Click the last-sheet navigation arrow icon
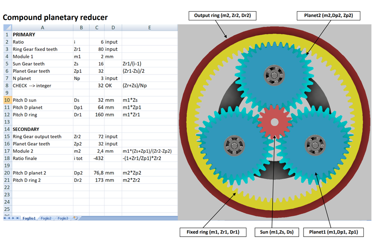This screenshot has width=376, height=246. 18,218
